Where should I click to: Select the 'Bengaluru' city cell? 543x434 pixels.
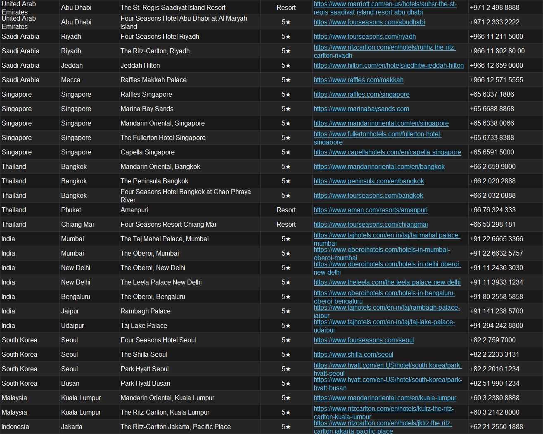coord(89,297)
